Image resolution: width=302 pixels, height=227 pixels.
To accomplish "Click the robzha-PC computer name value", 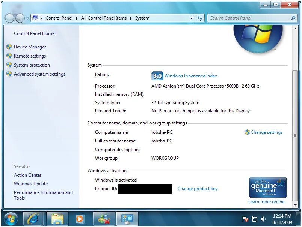I will coord(162,132).
